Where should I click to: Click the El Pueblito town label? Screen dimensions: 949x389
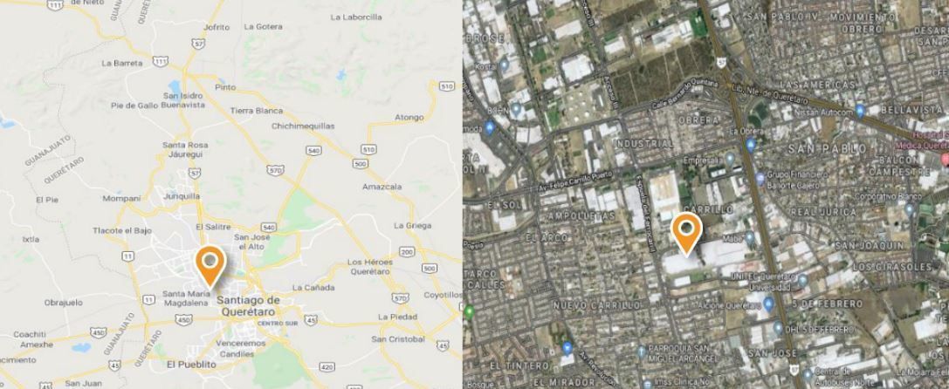(192, 365)
